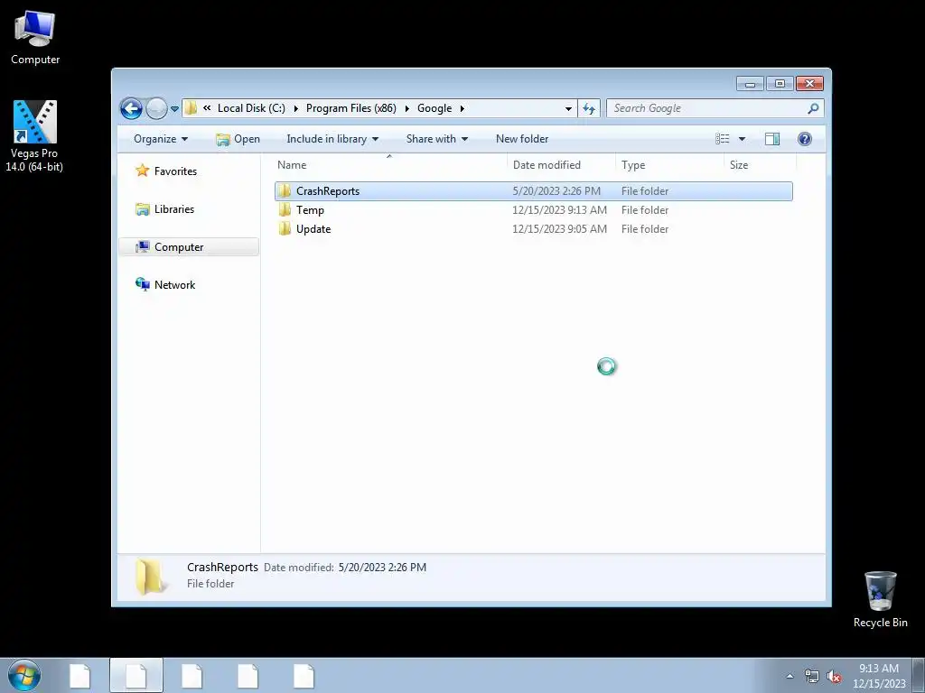Open the Windows Start menu
This screenshot has height=693, width=925.
pyautogui.click(x=24, y=675)
